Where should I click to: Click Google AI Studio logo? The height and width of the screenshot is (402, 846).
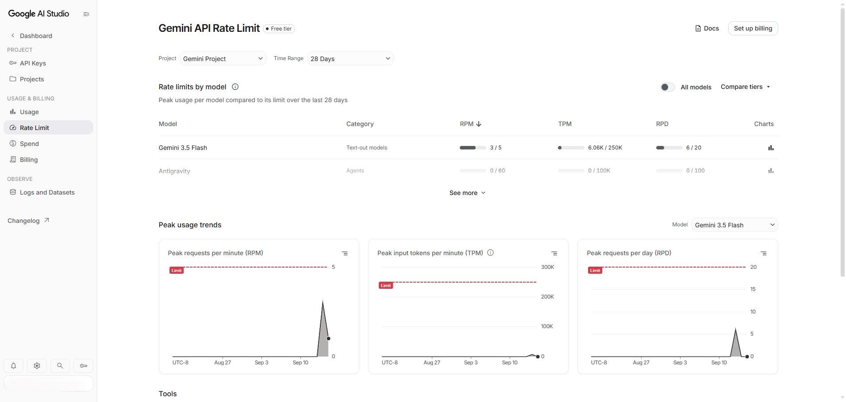pyautogui.click(x=38, y=14)
